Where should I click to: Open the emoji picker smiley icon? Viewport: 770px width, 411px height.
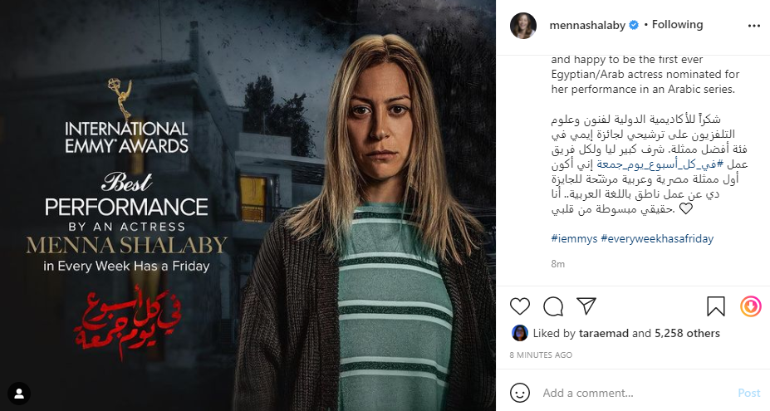pos(519,393)
